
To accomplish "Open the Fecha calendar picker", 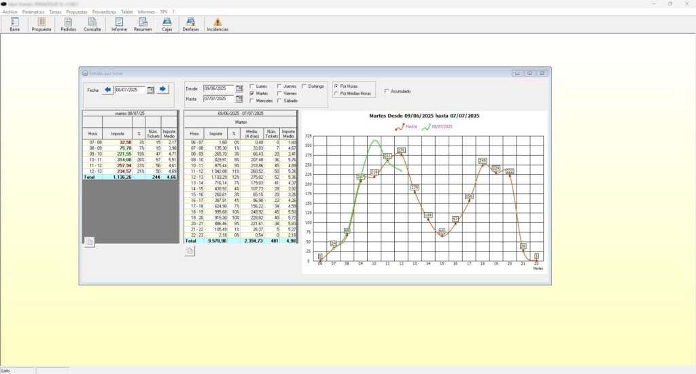I will coord(151,90).
